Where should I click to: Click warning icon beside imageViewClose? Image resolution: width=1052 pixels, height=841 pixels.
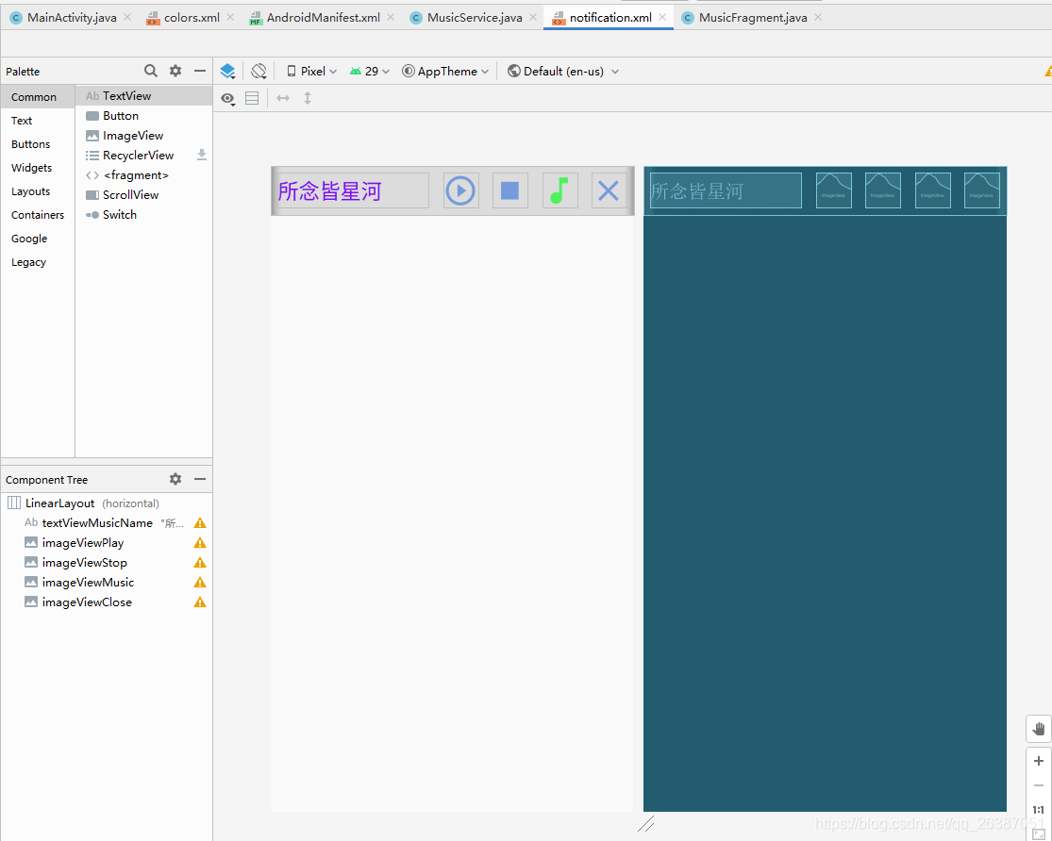(x=200, y=602)
